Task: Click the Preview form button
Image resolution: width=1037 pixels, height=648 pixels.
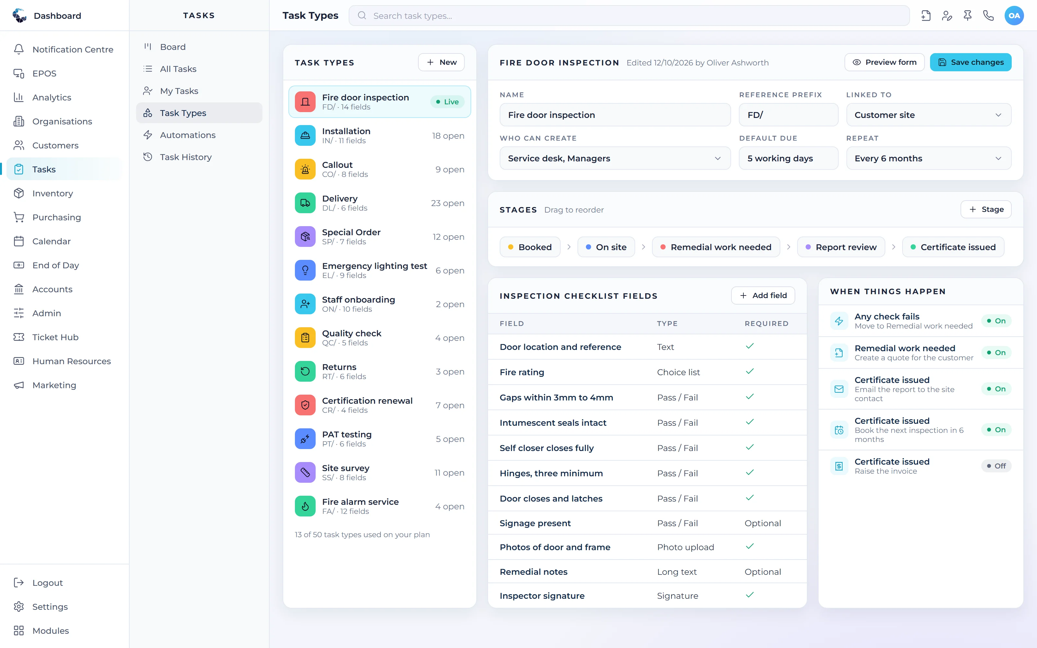Action: click(884, 62)
